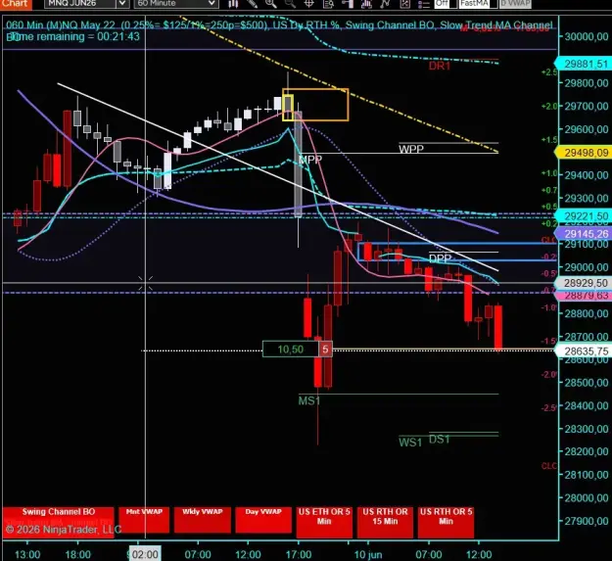The image size is (612, 561).
Task: Click the US ETH OR 5 Min button
Action: tap(324, 522)
